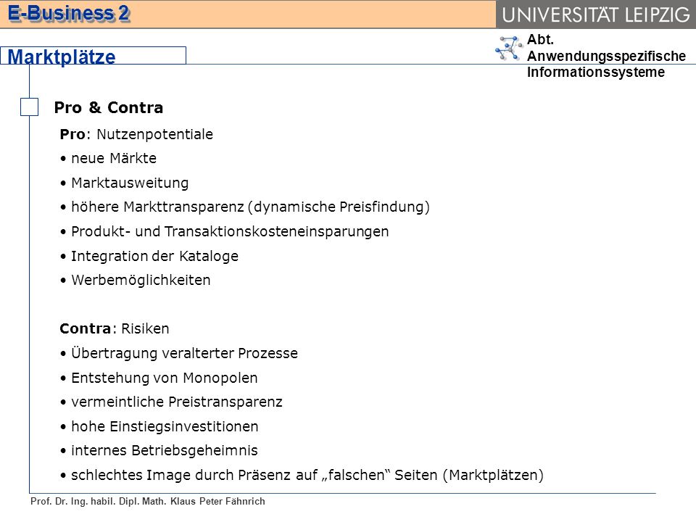Select vermeintliche Preistransparenz bullet
This screenshot has height=522, width=696.
tap(171, 402)
